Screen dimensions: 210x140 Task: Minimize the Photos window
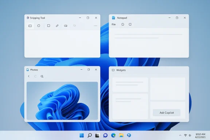tap(81, 70)
